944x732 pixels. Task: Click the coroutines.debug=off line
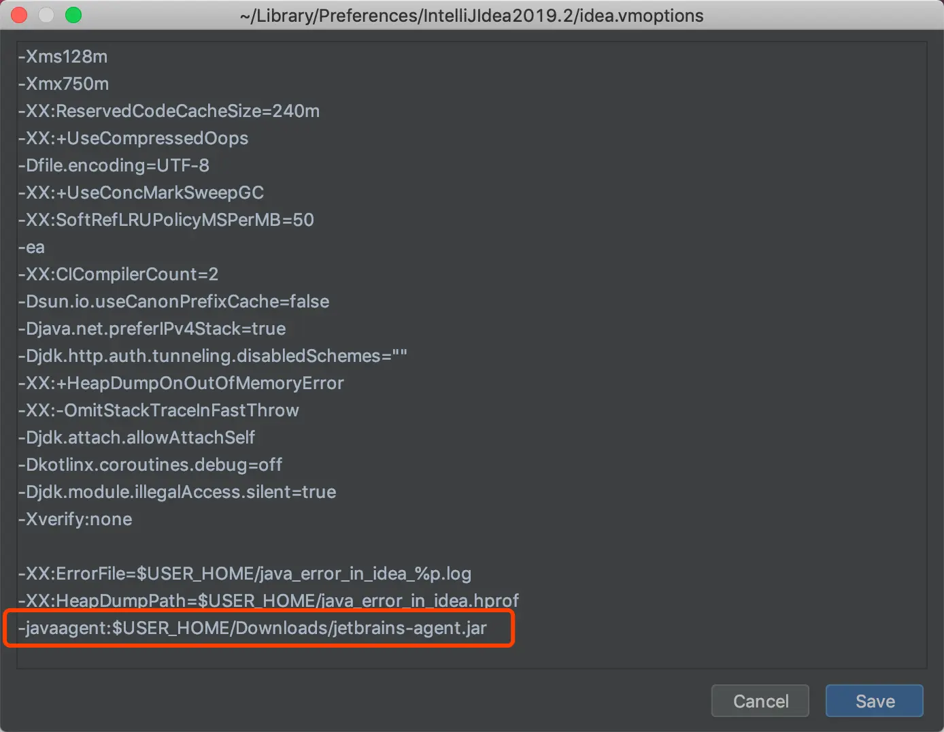point(150,465)
